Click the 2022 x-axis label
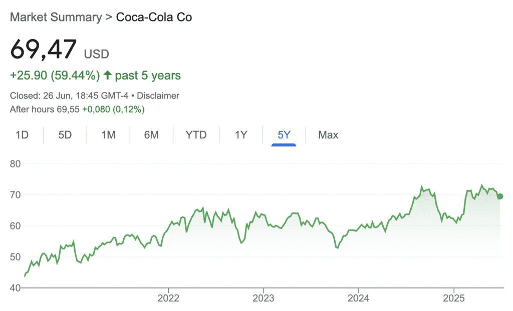This screenshot has height=311, width=513. [x=168, y=299]
